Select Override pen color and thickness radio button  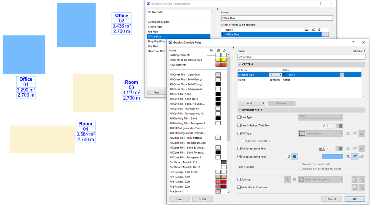point(300,169)
